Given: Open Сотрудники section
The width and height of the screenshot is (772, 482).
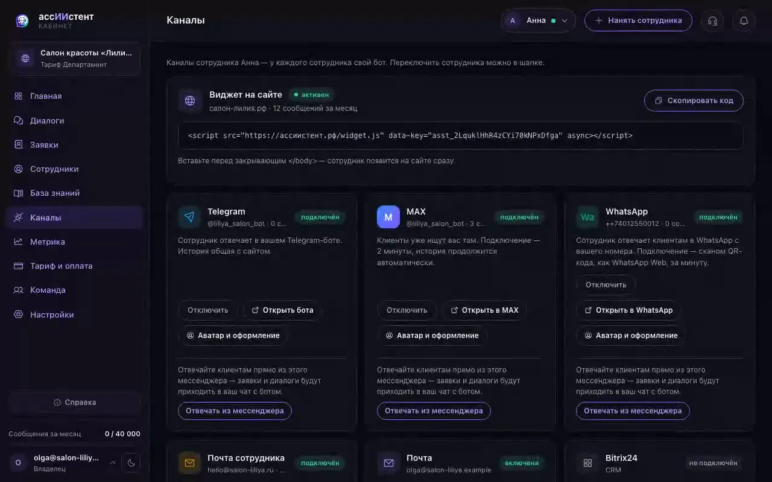Looking at the screenshot, I should tap(75, 169).
